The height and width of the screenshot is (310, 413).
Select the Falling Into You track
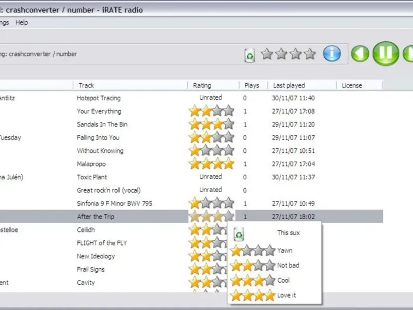(x=98, y=137)
